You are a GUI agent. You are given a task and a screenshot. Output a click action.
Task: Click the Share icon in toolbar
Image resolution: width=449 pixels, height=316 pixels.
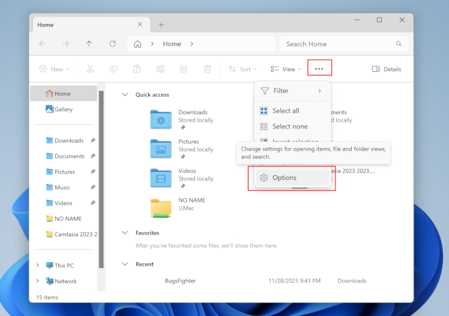coord(184,69)
